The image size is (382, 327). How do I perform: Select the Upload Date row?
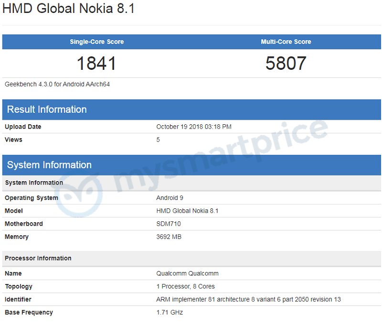pos(22,127)
